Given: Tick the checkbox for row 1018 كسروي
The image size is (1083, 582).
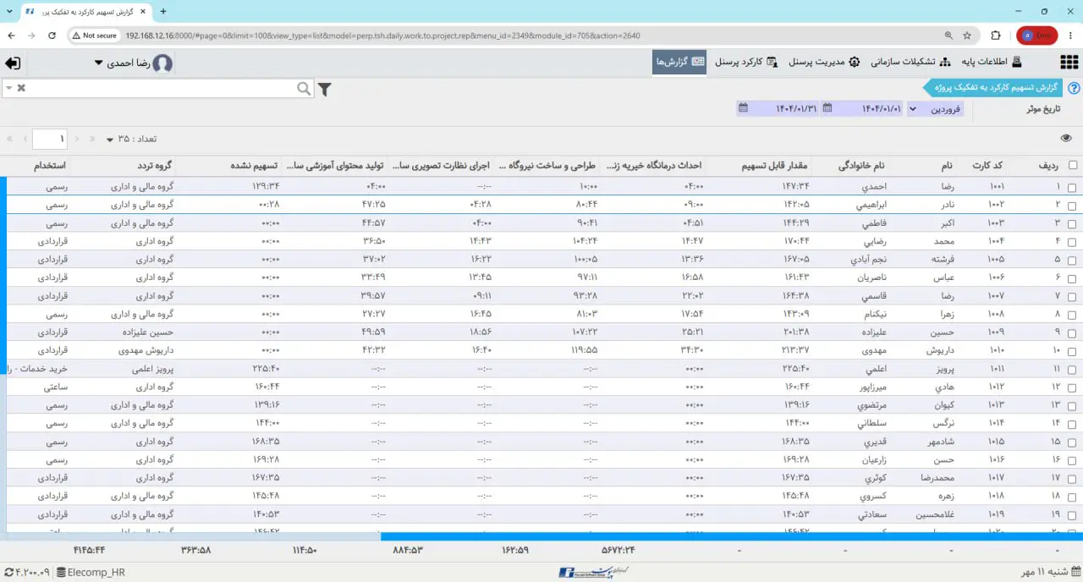Looking at the screenshot, I should 1073,497.
